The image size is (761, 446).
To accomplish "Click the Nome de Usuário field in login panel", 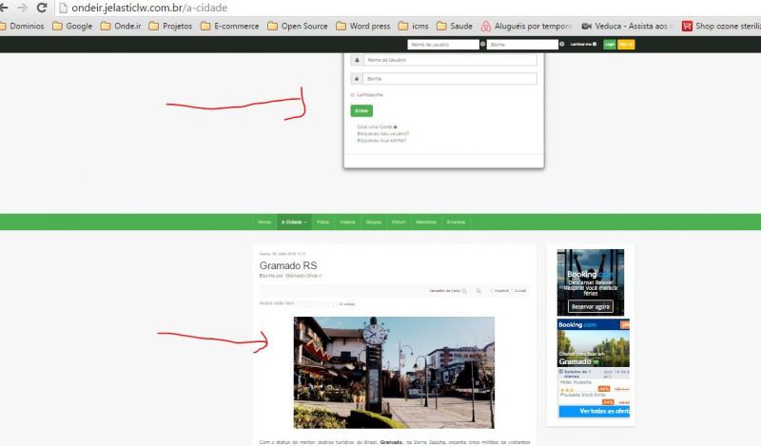I will tap(450, 60).
